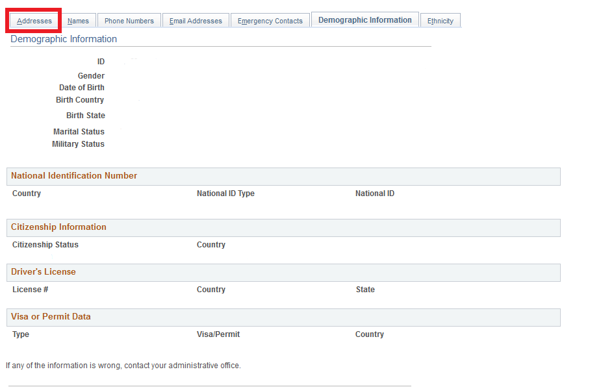Screen dimensions: 614x387
Task: Click the National Identification Number section header
Action: click(x=74, y=176)
